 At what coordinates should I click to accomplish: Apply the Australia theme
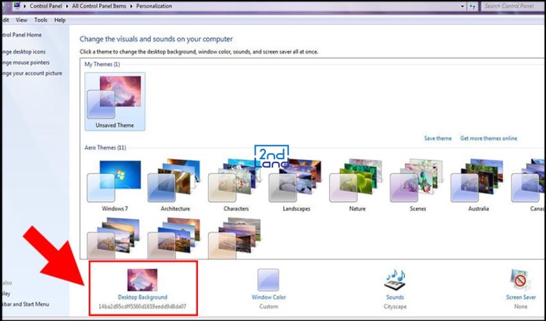click(x=478, y=186)
